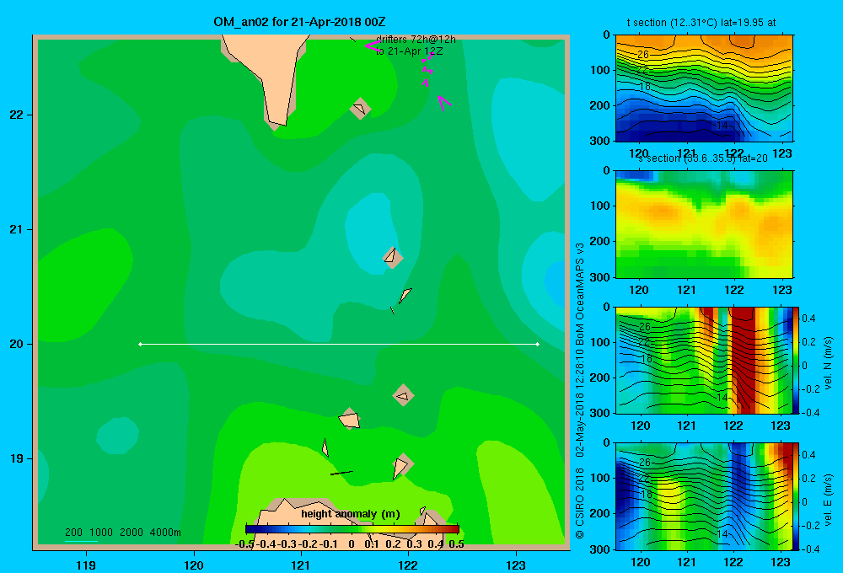Click the east endpoint of the white transect line

pyautogui.click(x=538, y=344)
